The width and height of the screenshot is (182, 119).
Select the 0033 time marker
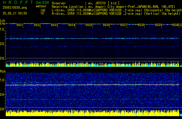[x=54, y=25]
